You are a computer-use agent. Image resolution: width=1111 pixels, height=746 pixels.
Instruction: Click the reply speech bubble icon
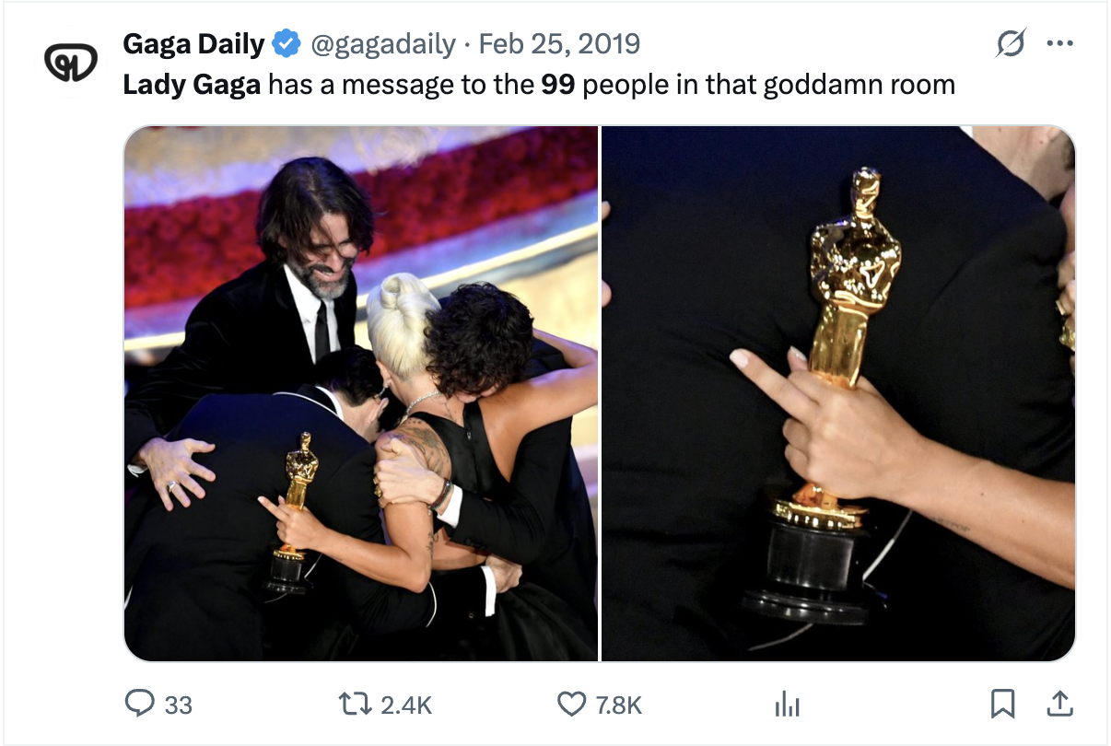click(139, 705)
